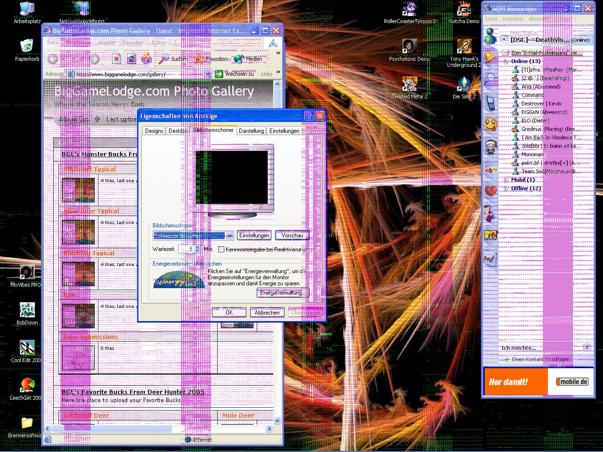
Task: Click the IE Home toolbar icon
Action: (147, 59)
